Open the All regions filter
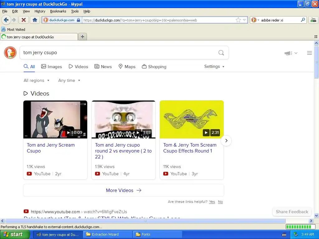 [37, 81]
